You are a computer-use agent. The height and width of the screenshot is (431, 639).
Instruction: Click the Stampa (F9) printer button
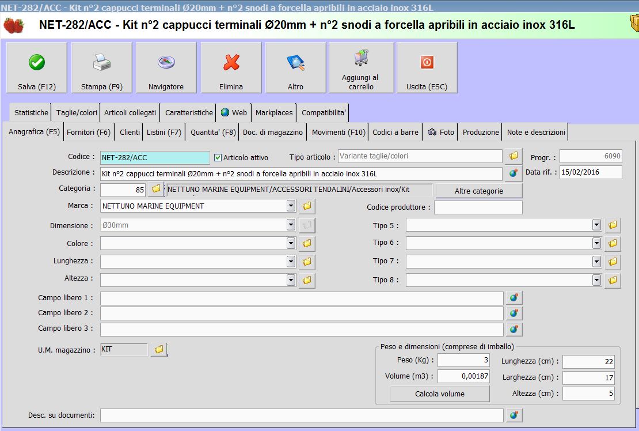(x=101, y=67)
